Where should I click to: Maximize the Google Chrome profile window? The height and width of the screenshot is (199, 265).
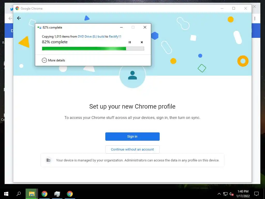click(234, 8)
